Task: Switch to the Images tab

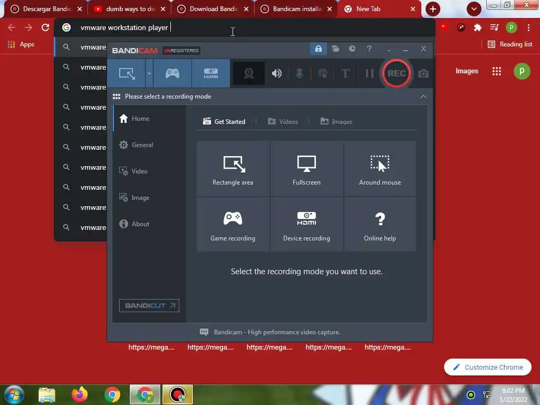Action: [x=336, y=122]
